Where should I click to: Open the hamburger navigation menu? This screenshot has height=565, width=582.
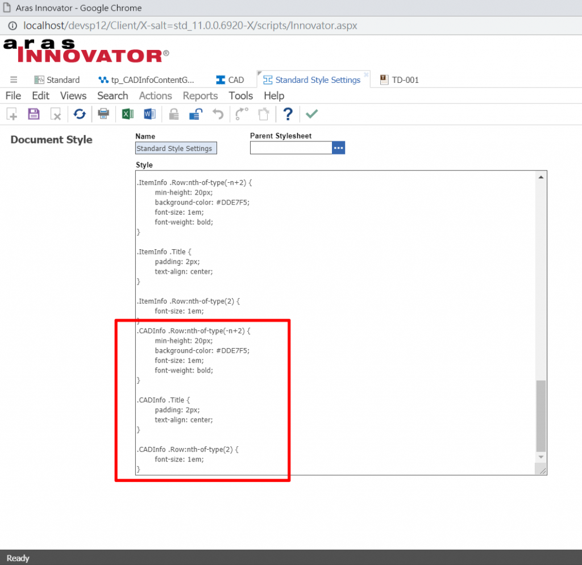point(14,79)
